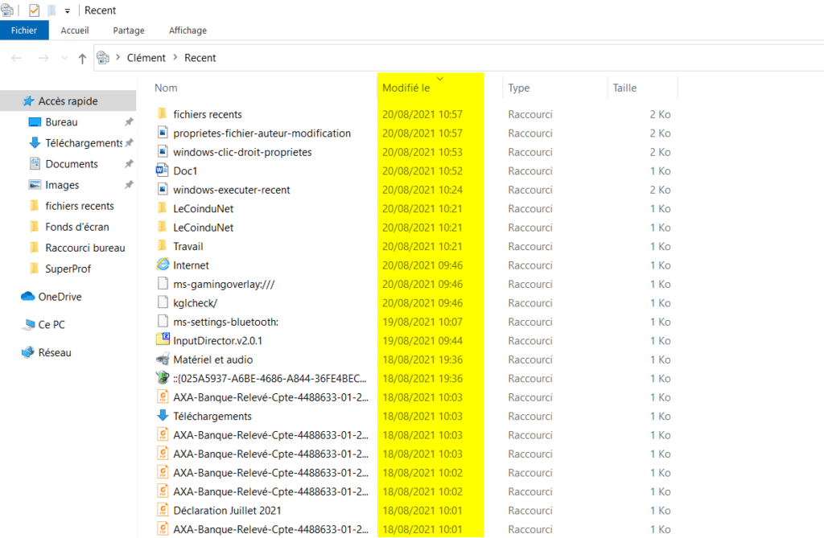This screenshot has height=538, width=824.
Task: Select the Fonds d'écran folder in sidebar
Action: [x=77, y=227]
